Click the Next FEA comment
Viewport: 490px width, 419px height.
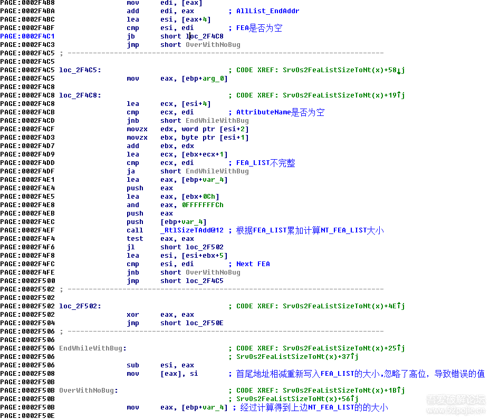click(x=253, y=264)
